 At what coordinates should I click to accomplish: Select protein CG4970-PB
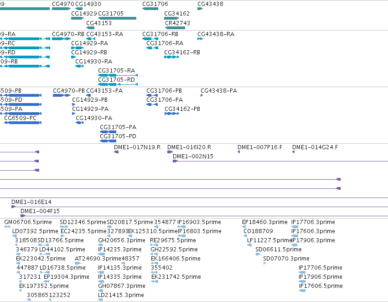click(69, 91)
